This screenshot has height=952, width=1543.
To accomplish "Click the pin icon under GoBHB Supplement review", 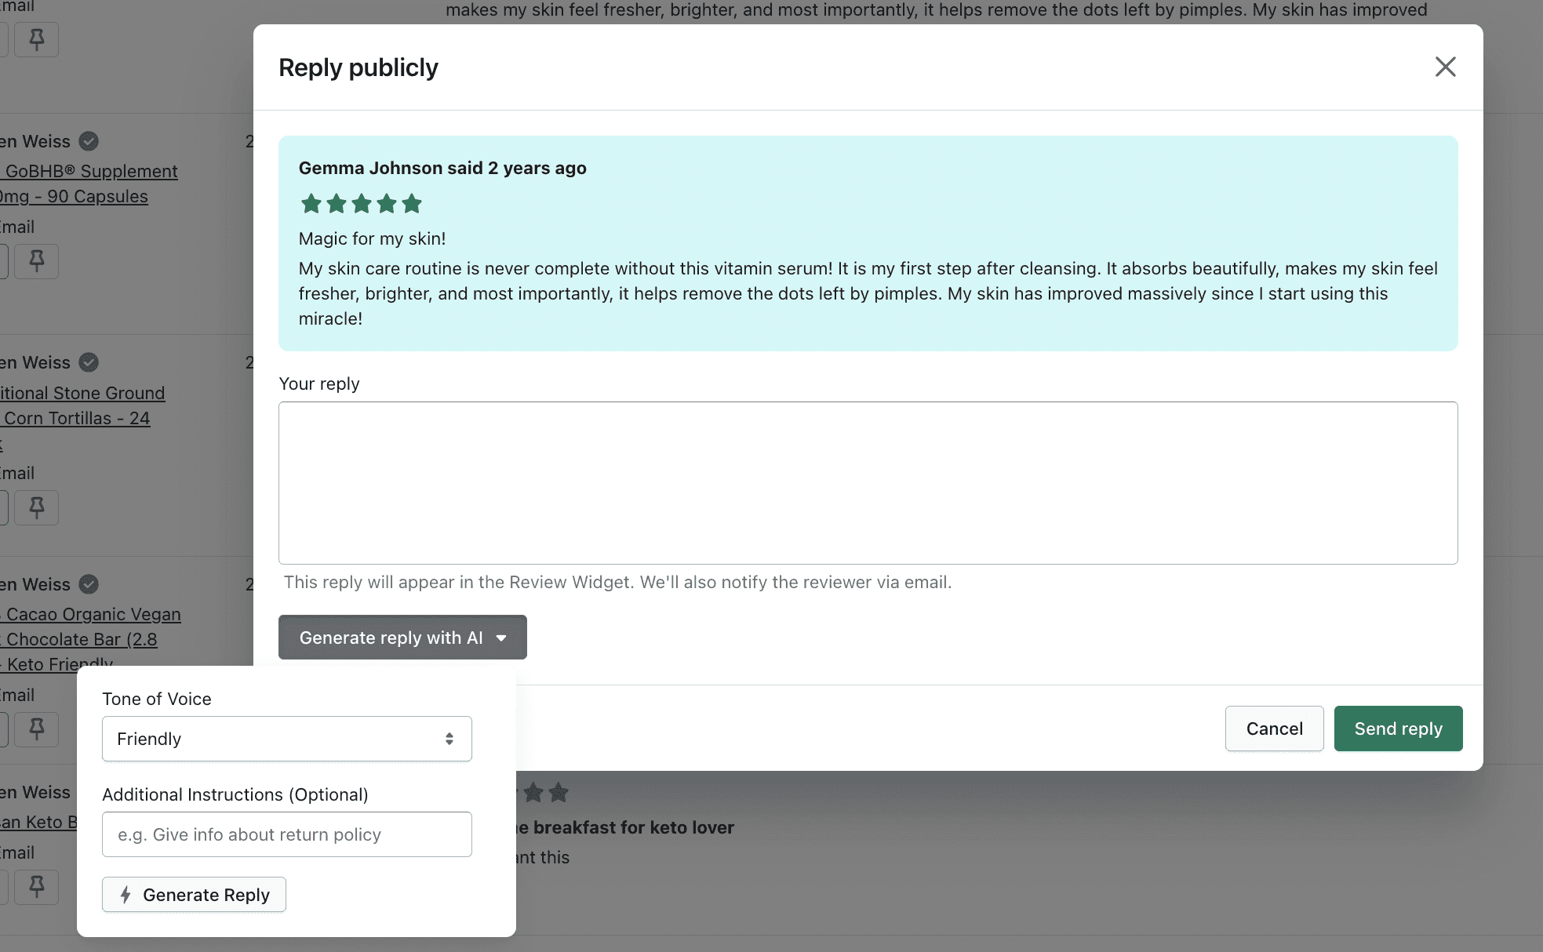I will 36,260.
